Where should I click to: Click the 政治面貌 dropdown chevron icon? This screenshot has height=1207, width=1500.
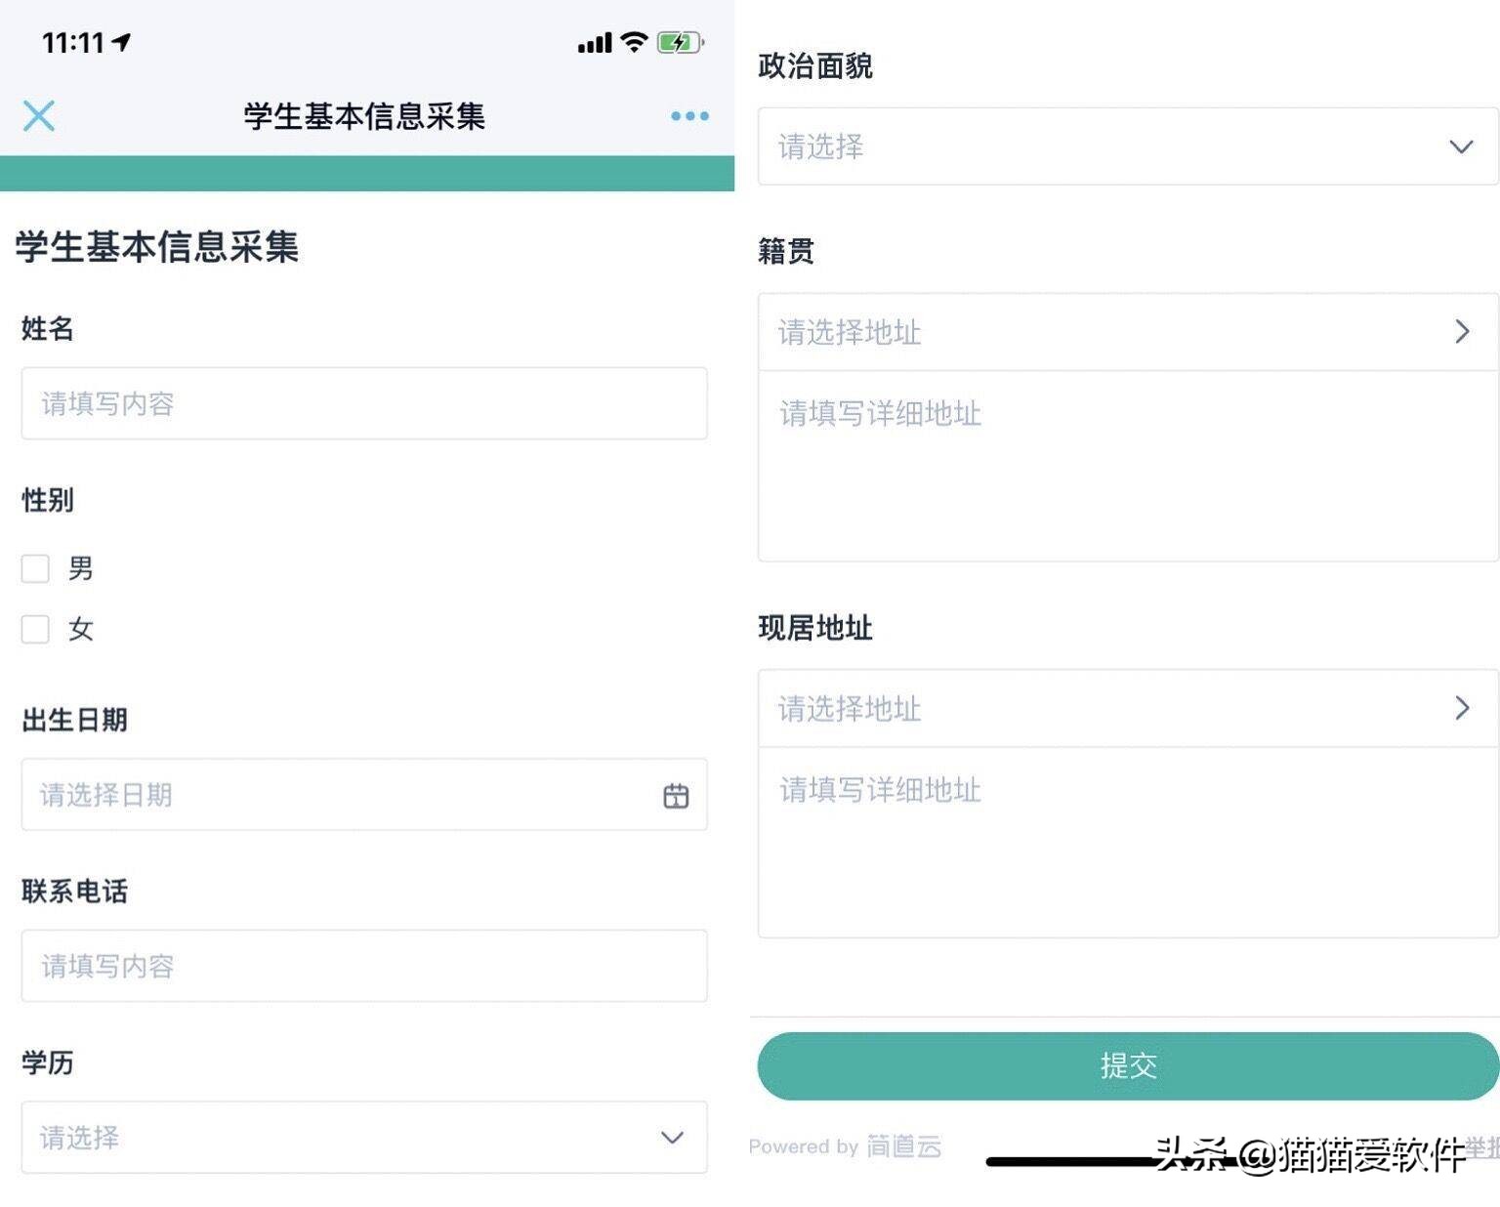click(1460, 146)
